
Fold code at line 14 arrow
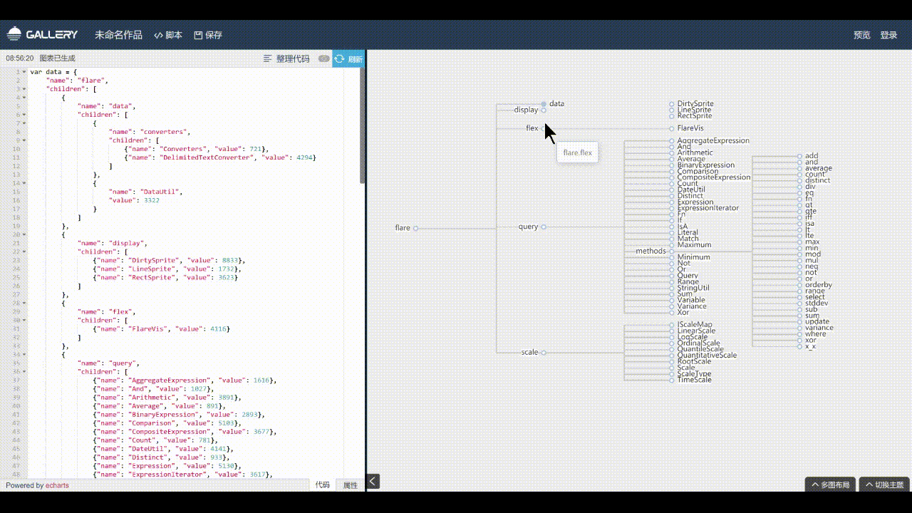[24, 183]
